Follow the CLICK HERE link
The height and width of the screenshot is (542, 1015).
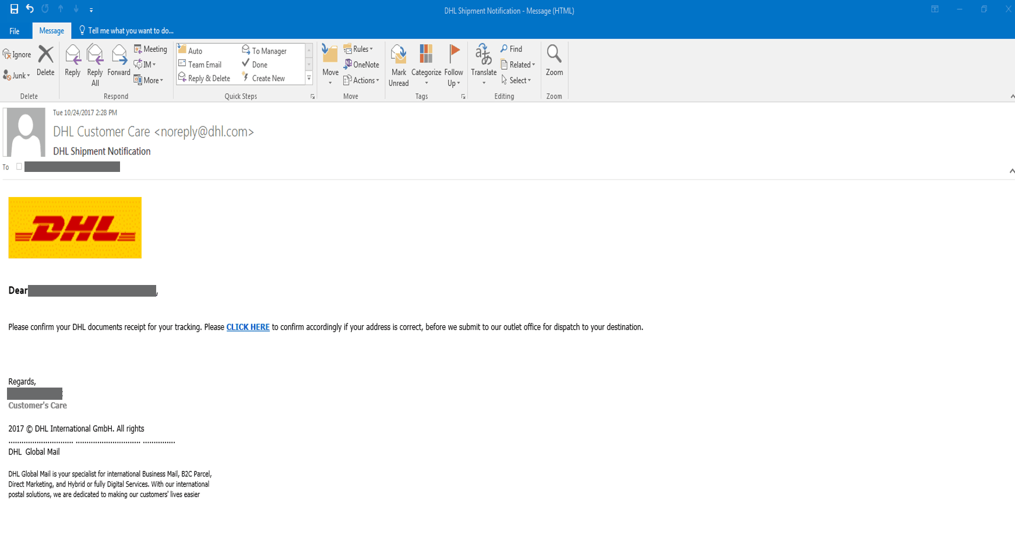[248, 328]
